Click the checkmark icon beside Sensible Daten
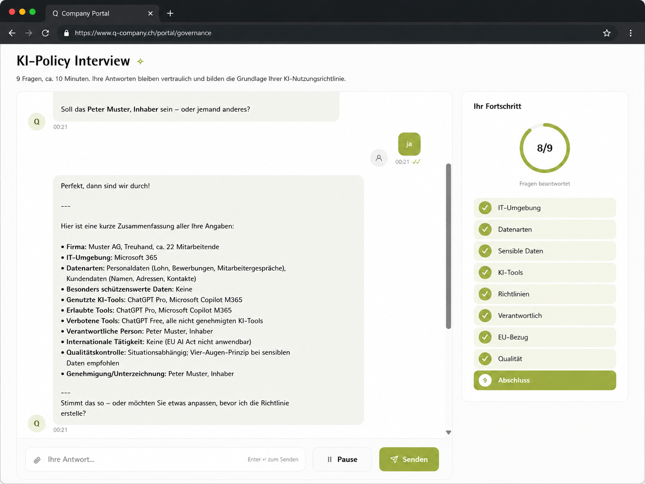Viewport: 645px width, 484px height. pyautogui.click(x=485, y=251)
